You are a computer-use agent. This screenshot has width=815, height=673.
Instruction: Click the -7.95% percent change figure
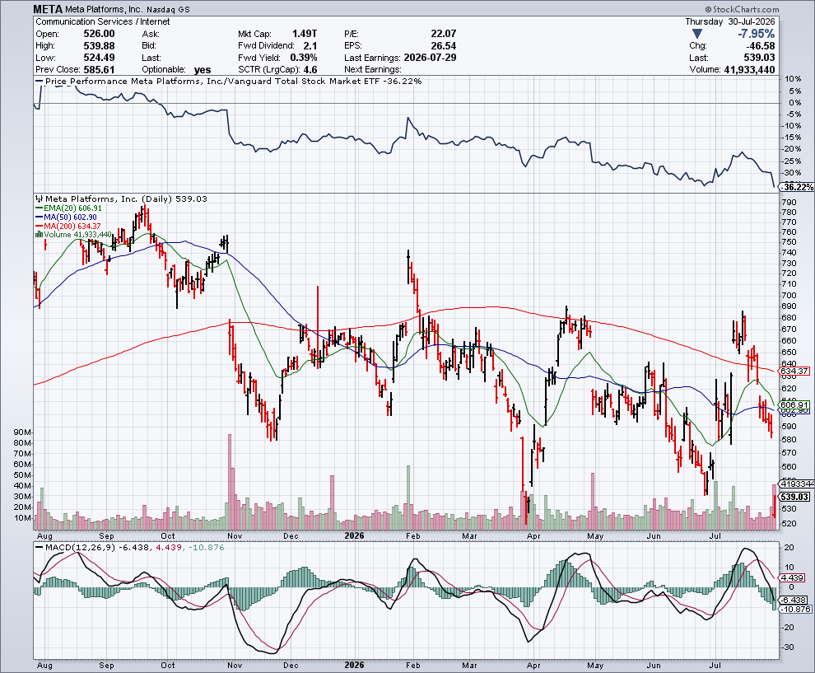click(x=757, y=34)
